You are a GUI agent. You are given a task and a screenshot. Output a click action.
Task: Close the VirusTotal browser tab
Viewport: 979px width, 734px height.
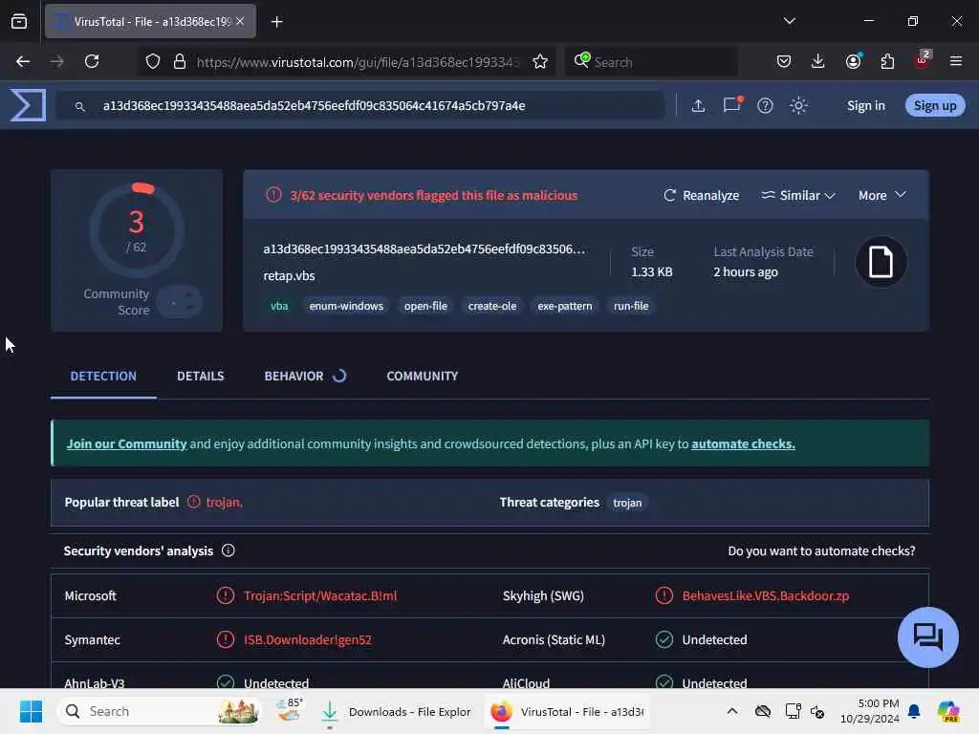(240, 21)
